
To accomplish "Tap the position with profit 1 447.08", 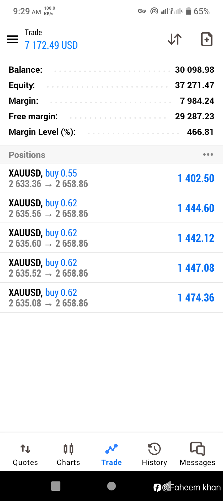I will coord(111,268).
